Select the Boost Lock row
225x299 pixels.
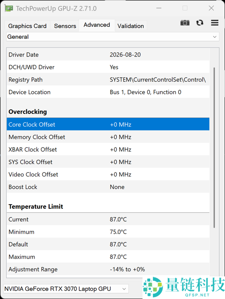[108, 187]
